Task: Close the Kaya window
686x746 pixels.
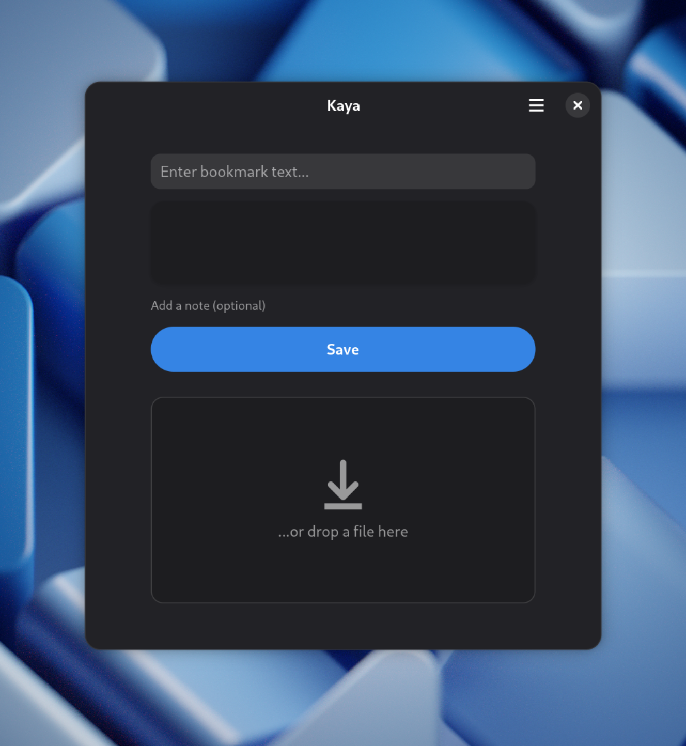Action: pos(578,105)
